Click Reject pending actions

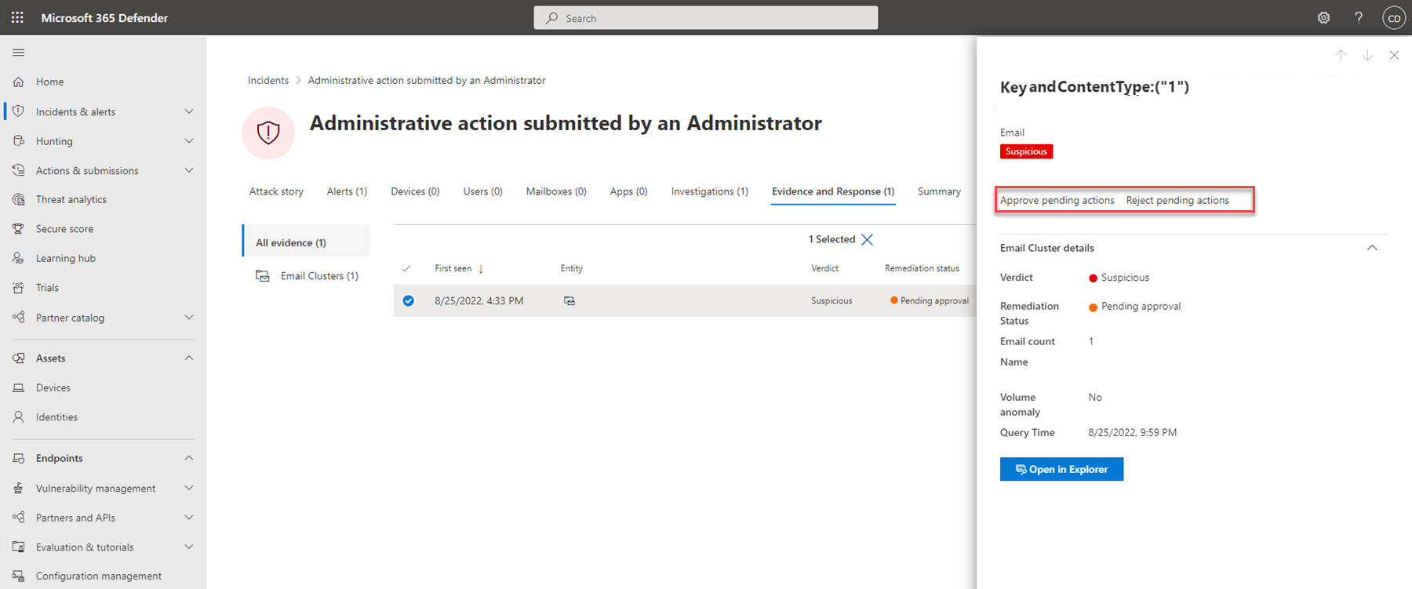(x=1177, y=200)
